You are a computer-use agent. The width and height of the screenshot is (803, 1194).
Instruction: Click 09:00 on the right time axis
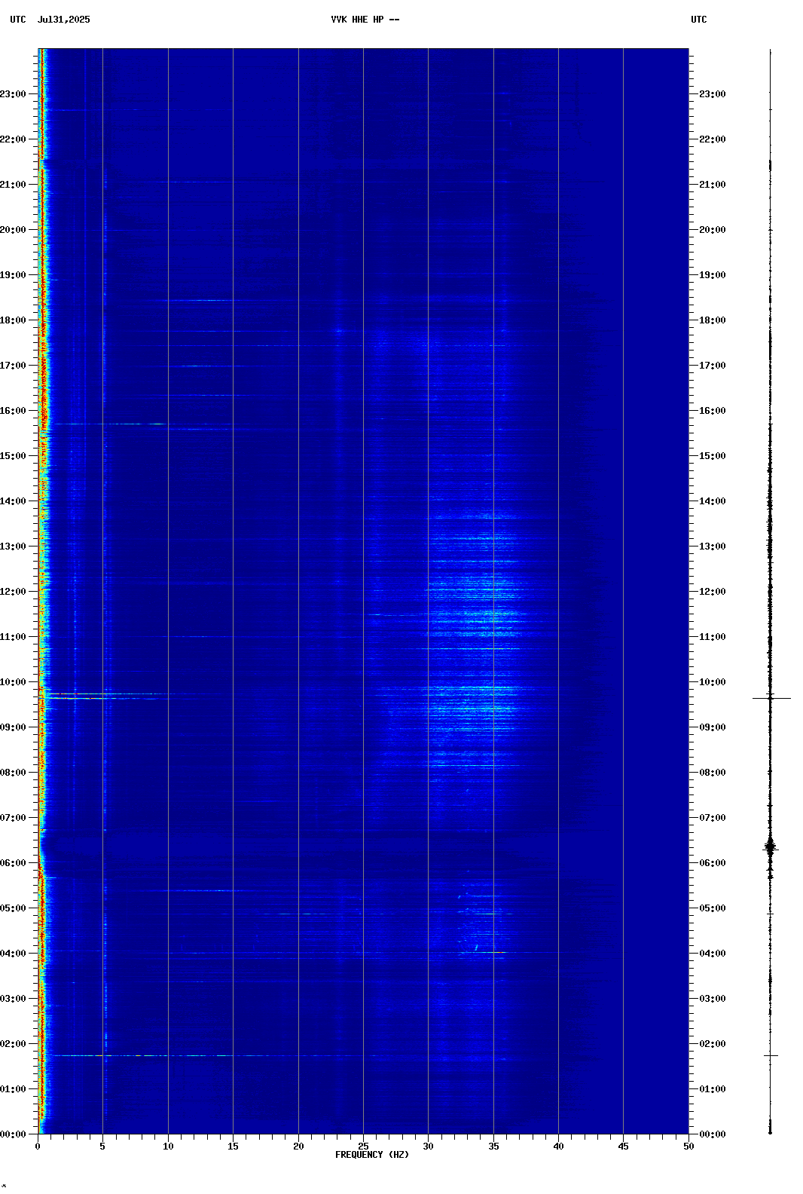point(713,727)
